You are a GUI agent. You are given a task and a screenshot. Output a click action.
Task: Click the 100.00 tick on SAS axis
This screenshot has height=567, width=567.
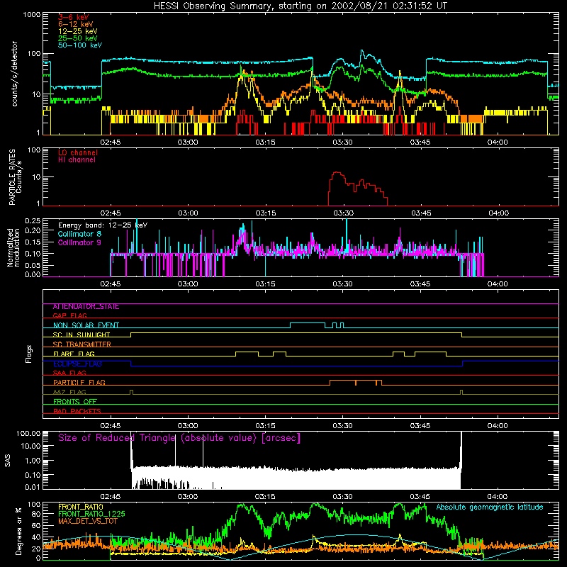[28, 433]
